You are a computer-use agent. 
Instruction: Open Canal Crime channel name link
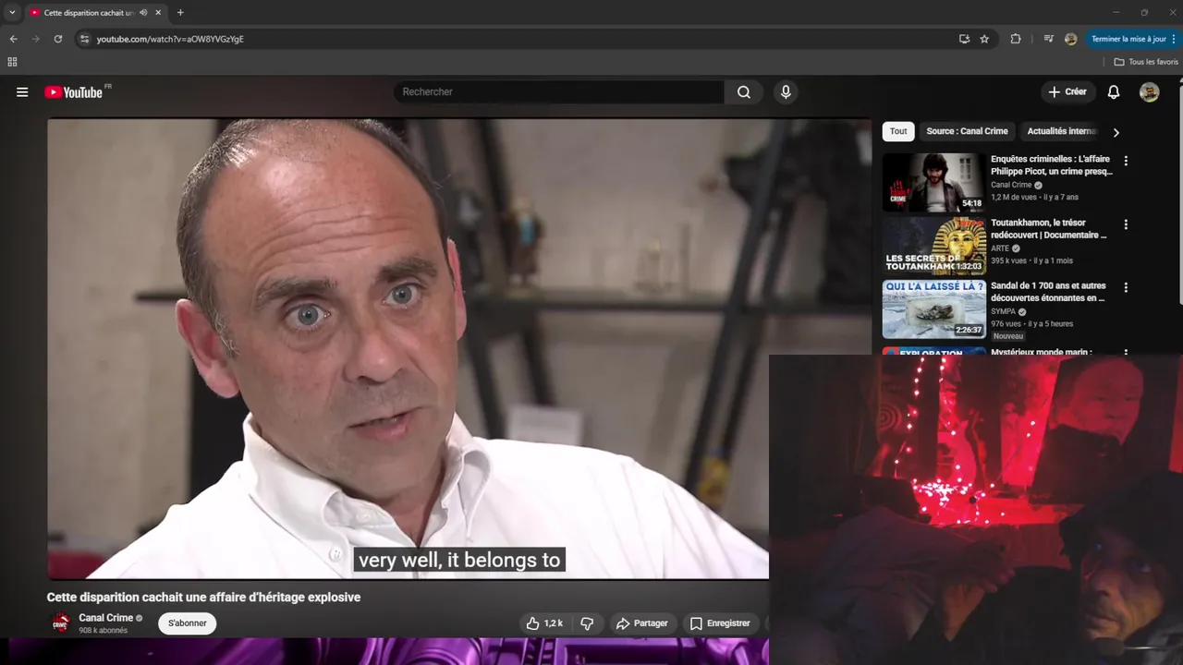106,618
